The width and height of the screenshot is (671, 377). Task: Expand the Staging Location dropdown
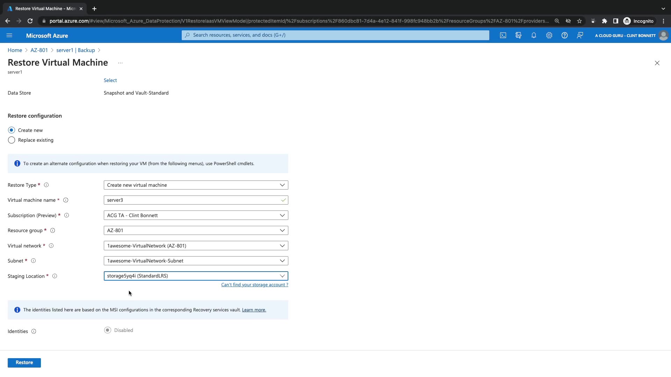pyautogui.click(x=196, y=276)
